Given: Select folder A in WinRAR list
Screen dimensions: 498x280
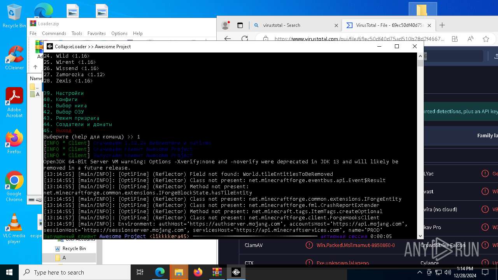Looking at the screenshot, I should click(35, 94).
